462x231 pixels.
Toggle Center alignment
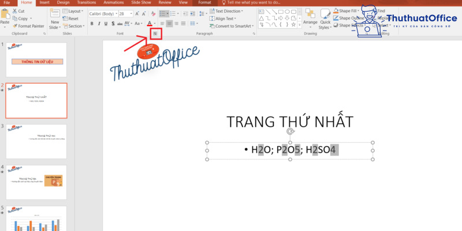tap(169, 23)
